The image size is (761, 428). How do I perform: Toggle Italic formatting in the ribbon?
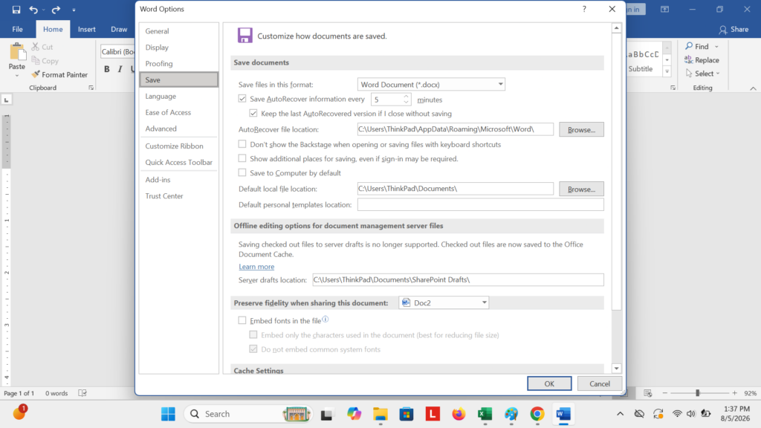coord(120,69)
